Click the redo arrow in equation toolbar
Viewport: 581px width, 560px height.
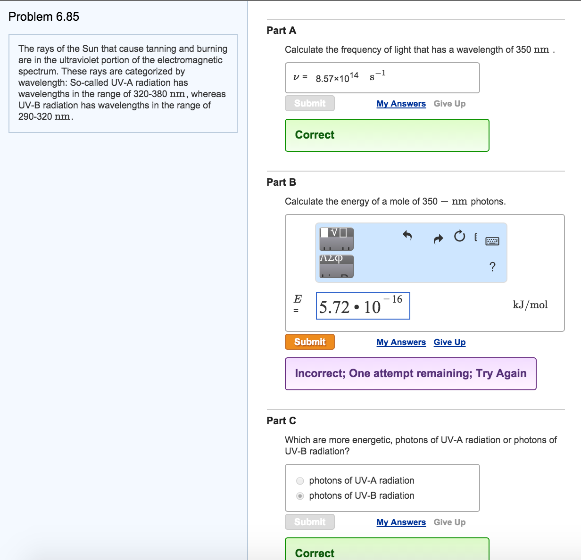coord(438,239)
